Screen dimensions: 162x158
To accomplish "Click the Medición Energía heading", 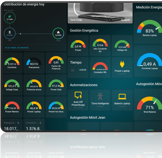I will coord(149,7).
